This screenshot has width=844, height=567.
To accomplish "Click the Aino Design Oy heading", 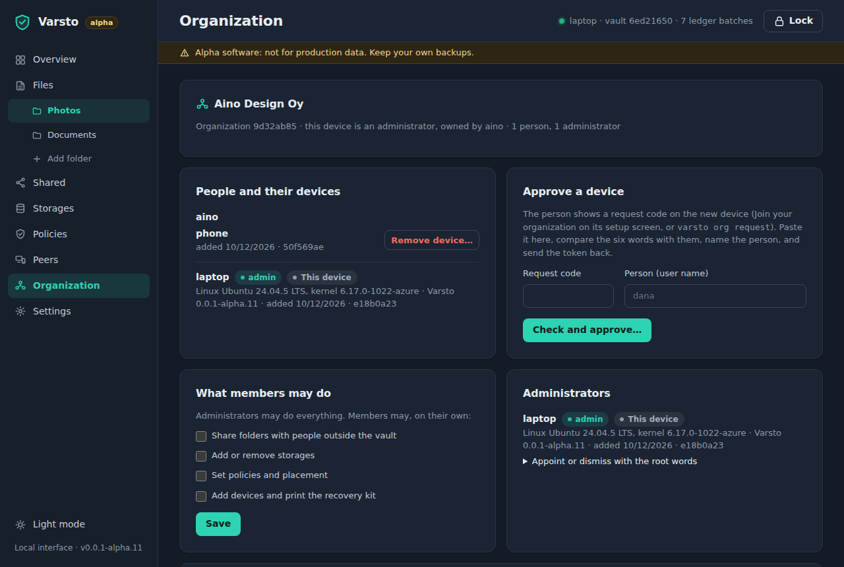I will click(x=259, y=104).
